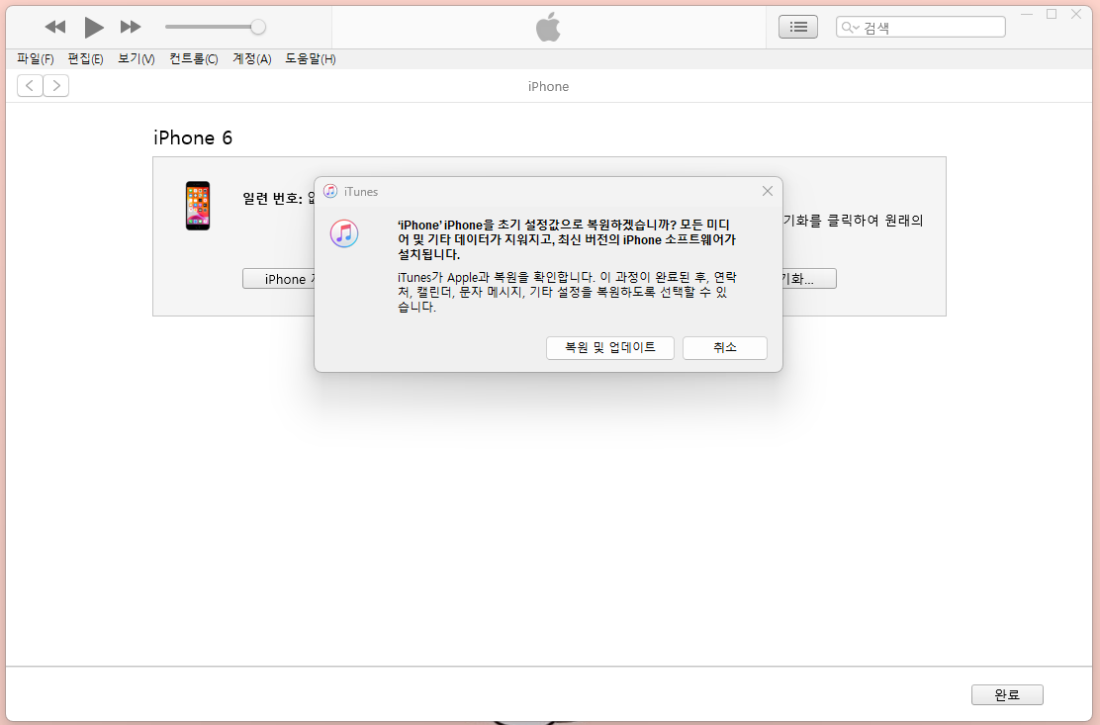The image size is (1100, 725).
Task: Open the 계정(A) menu
Action: [252, 59]
